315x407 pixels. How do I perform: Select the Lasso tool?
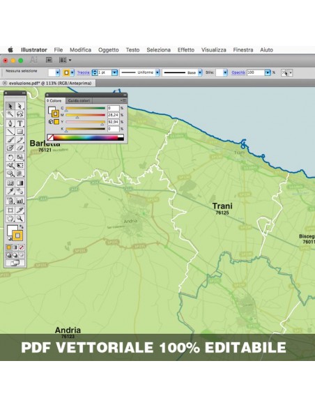click(20, 114)
